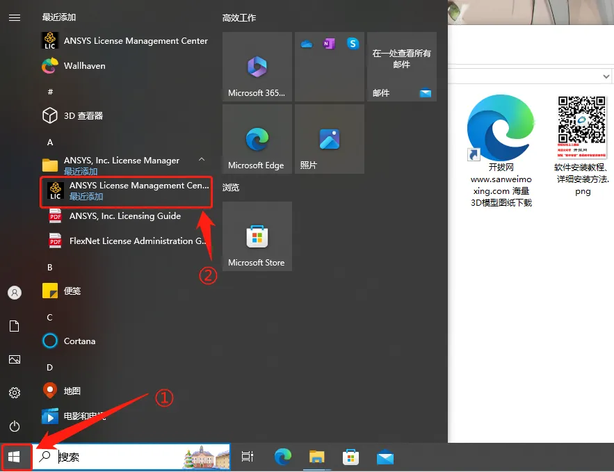Select the 开拔网 Edge shortcut in the Explorer window
This screenshot has height=472, width=614.
[x=501, y=151]
